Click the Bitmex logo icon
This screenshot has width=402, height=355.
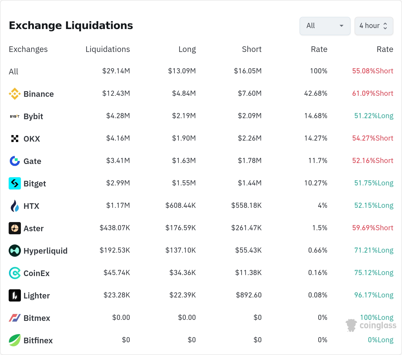[15, 318]
